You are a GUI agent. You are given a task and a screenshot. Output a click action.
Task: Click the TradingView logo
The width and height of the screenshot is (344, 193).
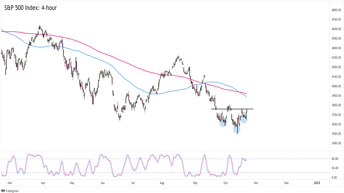(11, 191)
